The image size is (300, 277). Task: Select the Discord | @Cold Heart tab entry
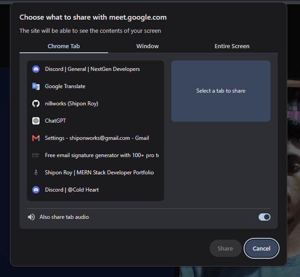(x=95, y=190)
